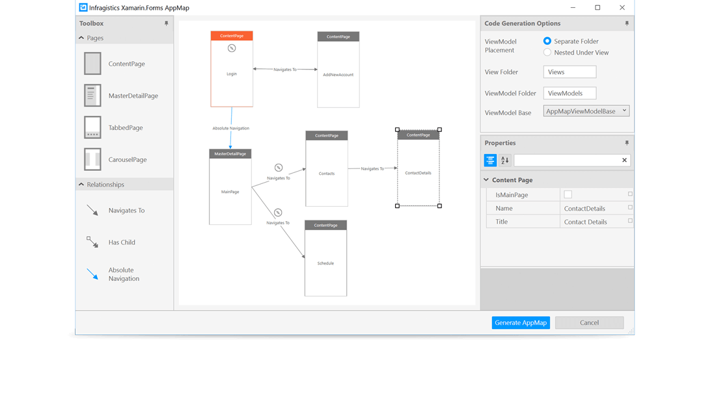The height and width of the screenshot is (394, 716).
Task: Select the Separate Folder radio button
Action: [x=547, y=41]
